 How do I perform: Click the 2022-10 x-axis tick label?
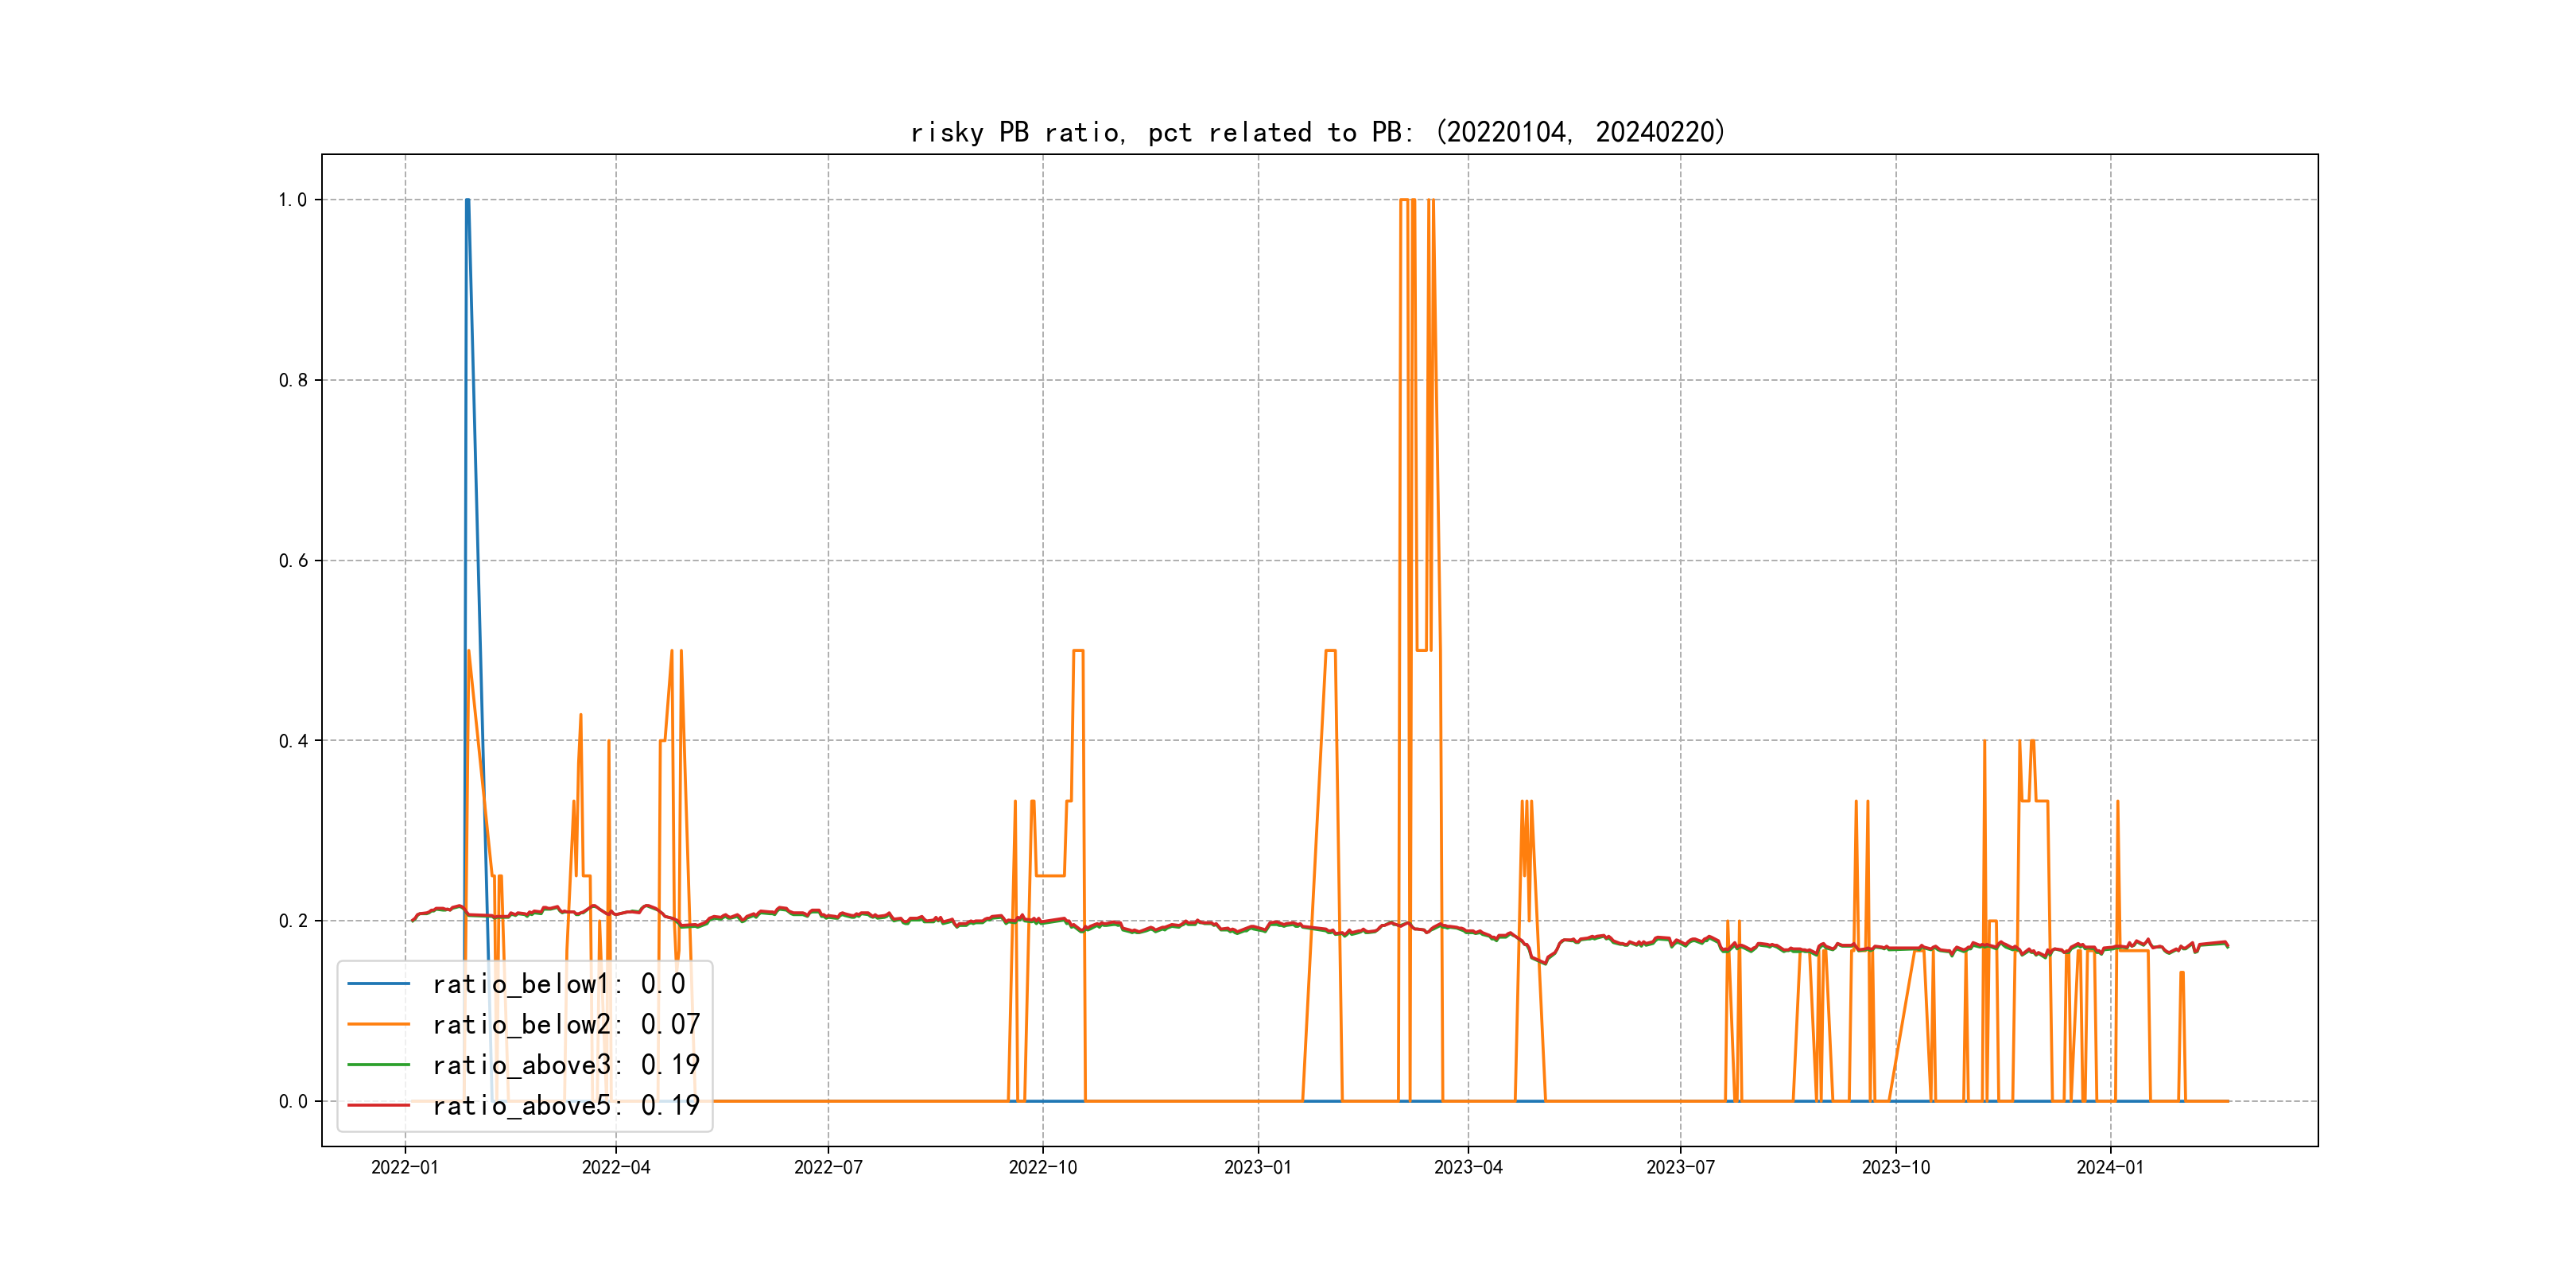tap(1043, 1168)
